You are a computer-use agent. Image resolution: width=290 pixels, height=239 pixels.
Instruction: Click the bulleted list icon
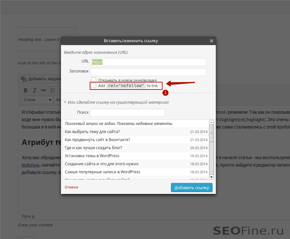pos(53,91)
